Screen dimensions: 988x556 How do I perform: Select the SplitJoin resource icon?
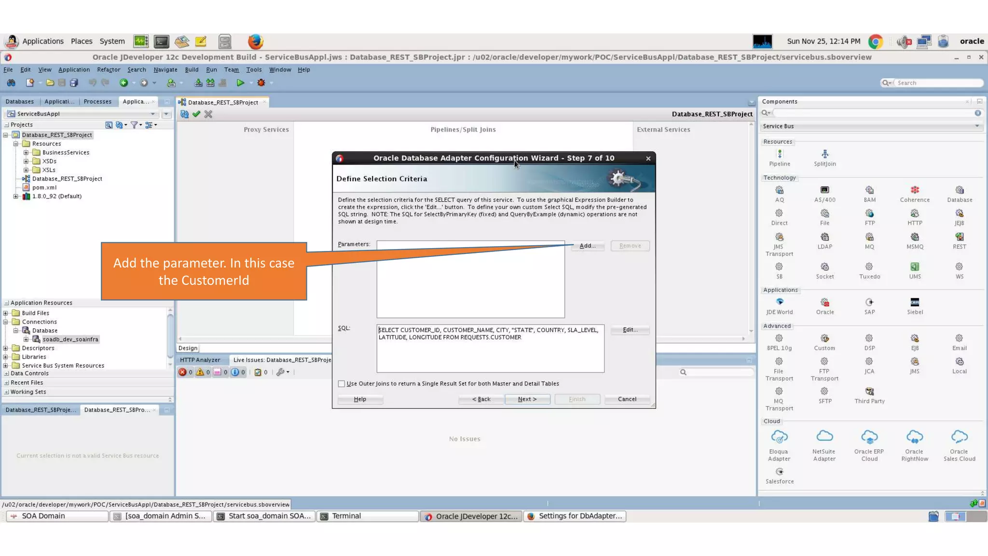point(824,154)
